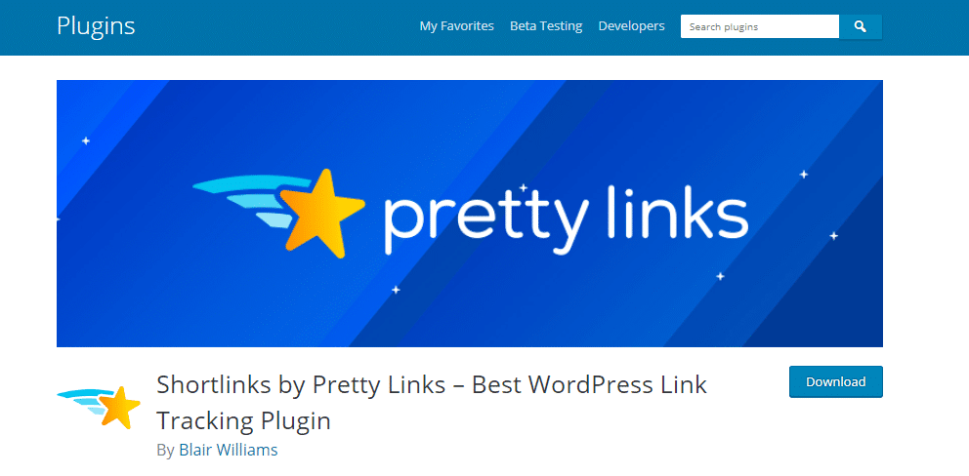Open the My Favorites menu item

[457, 26]
